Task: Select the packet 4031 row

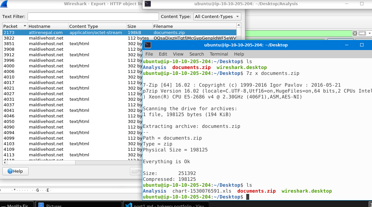Action: [x=72, y=99]
